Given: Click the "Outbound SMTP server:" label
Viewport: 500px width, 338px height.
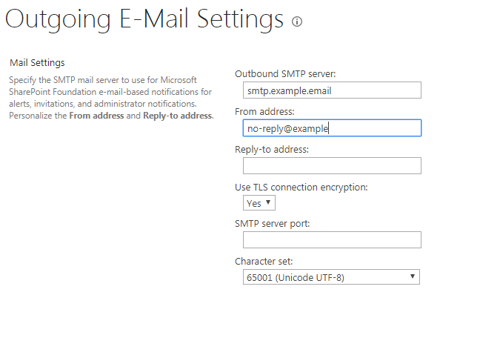Looking at the screenshot, I should tap(285, 74).
